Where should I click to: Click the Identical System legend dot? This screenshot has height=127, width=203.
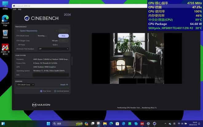(x=55, y=91)
